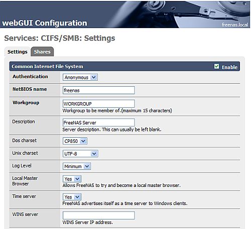
Task: Click the Log Level label
Action: pos(22,166)
